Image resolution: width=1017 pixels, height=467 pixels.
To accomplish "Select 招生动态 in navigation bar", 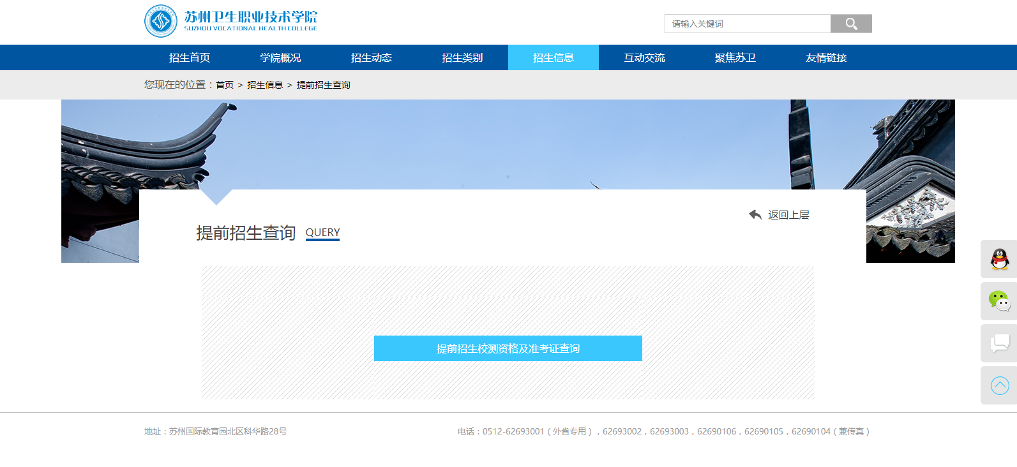I will (372, 57).
